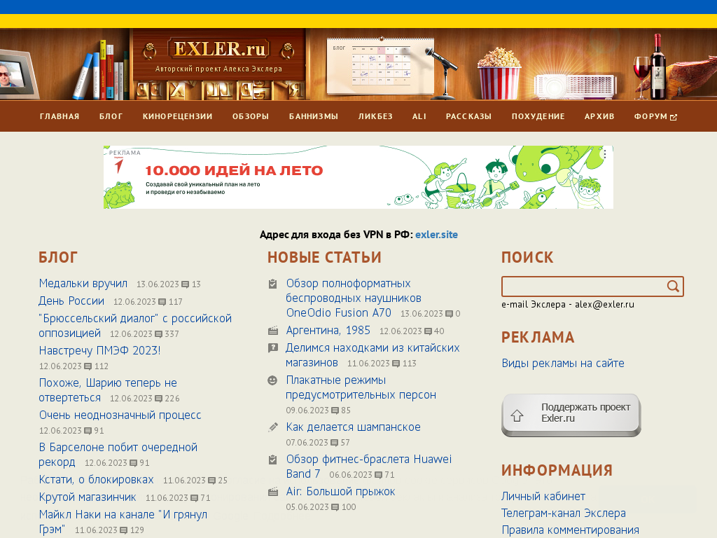Click the microphone image in header

tap(443, 72)
